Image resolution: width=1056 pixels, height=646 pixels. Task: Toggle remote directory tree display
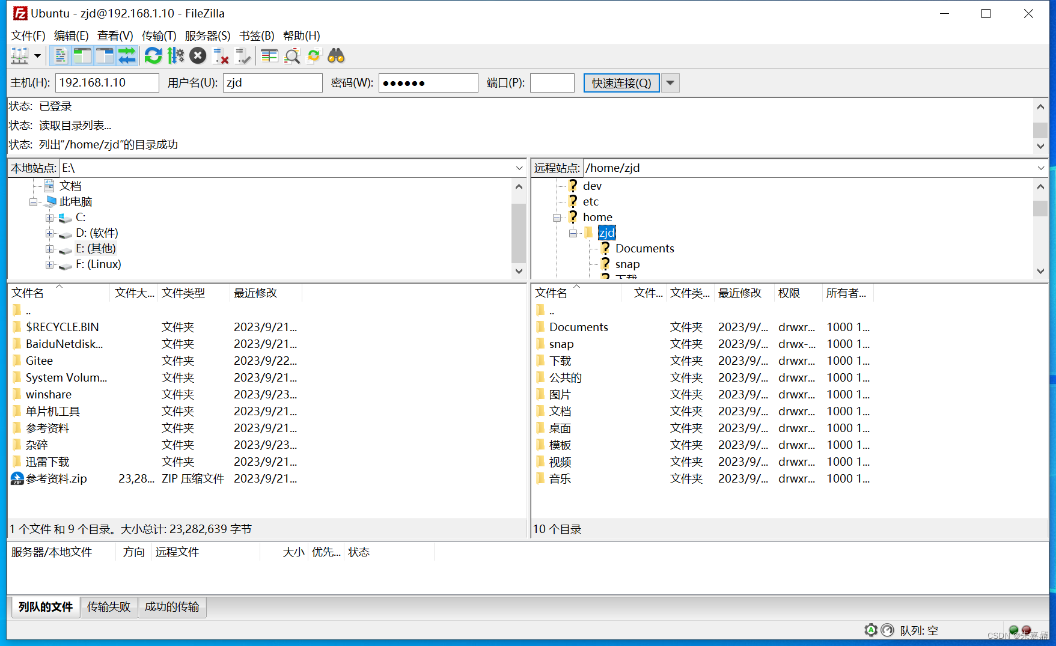105,56
